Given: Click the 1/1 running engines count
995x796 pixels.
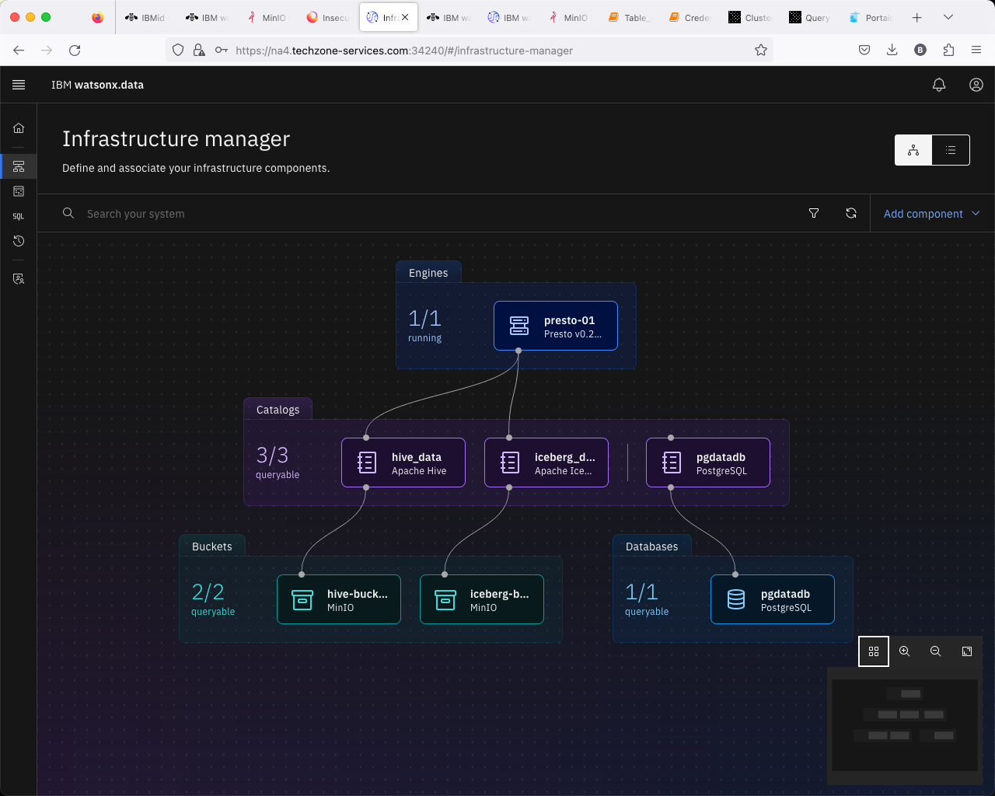Looking at the screenshot, I should (x=425, y=325).
